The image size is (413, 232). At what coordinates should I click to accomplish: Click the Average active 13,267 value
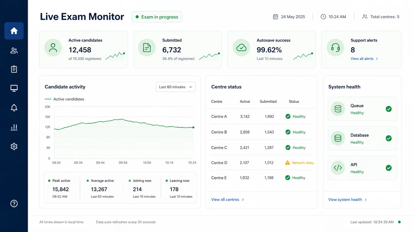pos(99,189)
